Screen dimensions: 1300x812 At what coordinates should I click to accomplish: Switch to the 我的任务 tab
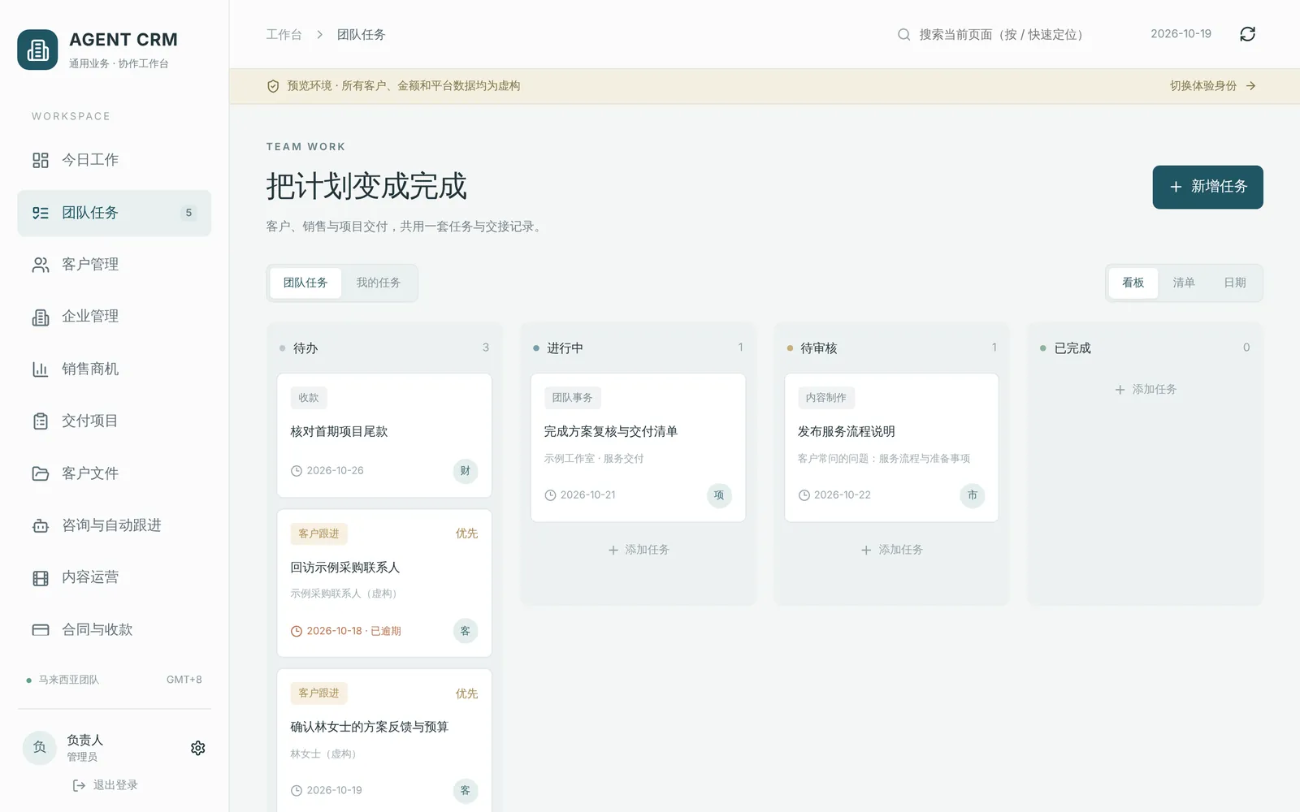(x=379, y=283)
